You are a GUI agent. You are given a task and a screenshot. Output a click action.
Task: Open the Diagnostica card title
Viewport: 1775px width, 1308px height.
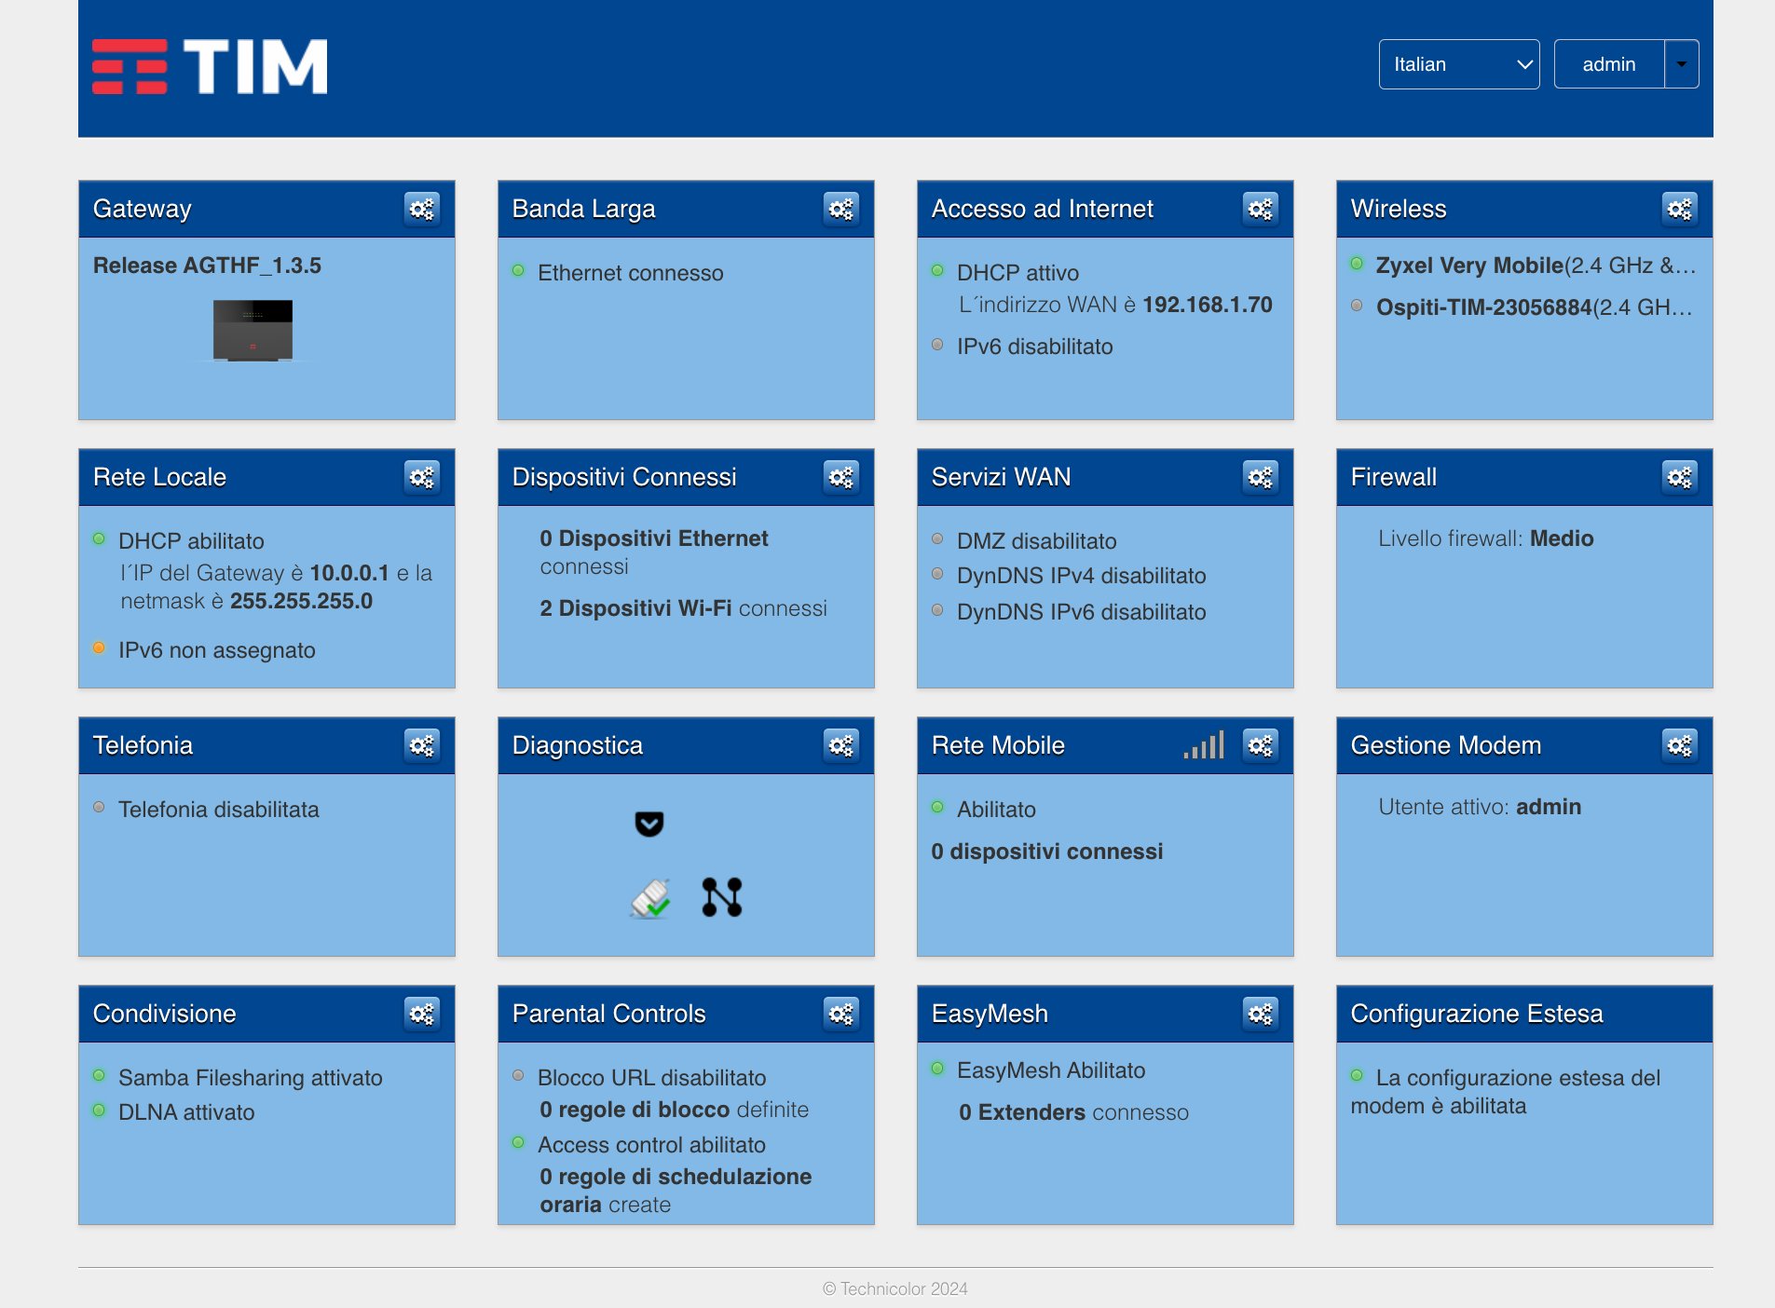[578, 745]
